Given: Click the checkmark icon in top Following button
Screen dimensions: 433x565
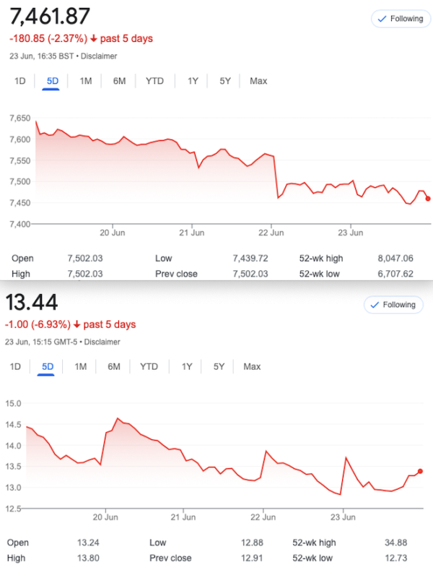Looking at the screenshot, I should point(382,19).
